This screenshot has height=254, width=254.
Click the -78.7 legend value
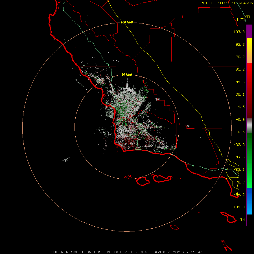(239, 182)
